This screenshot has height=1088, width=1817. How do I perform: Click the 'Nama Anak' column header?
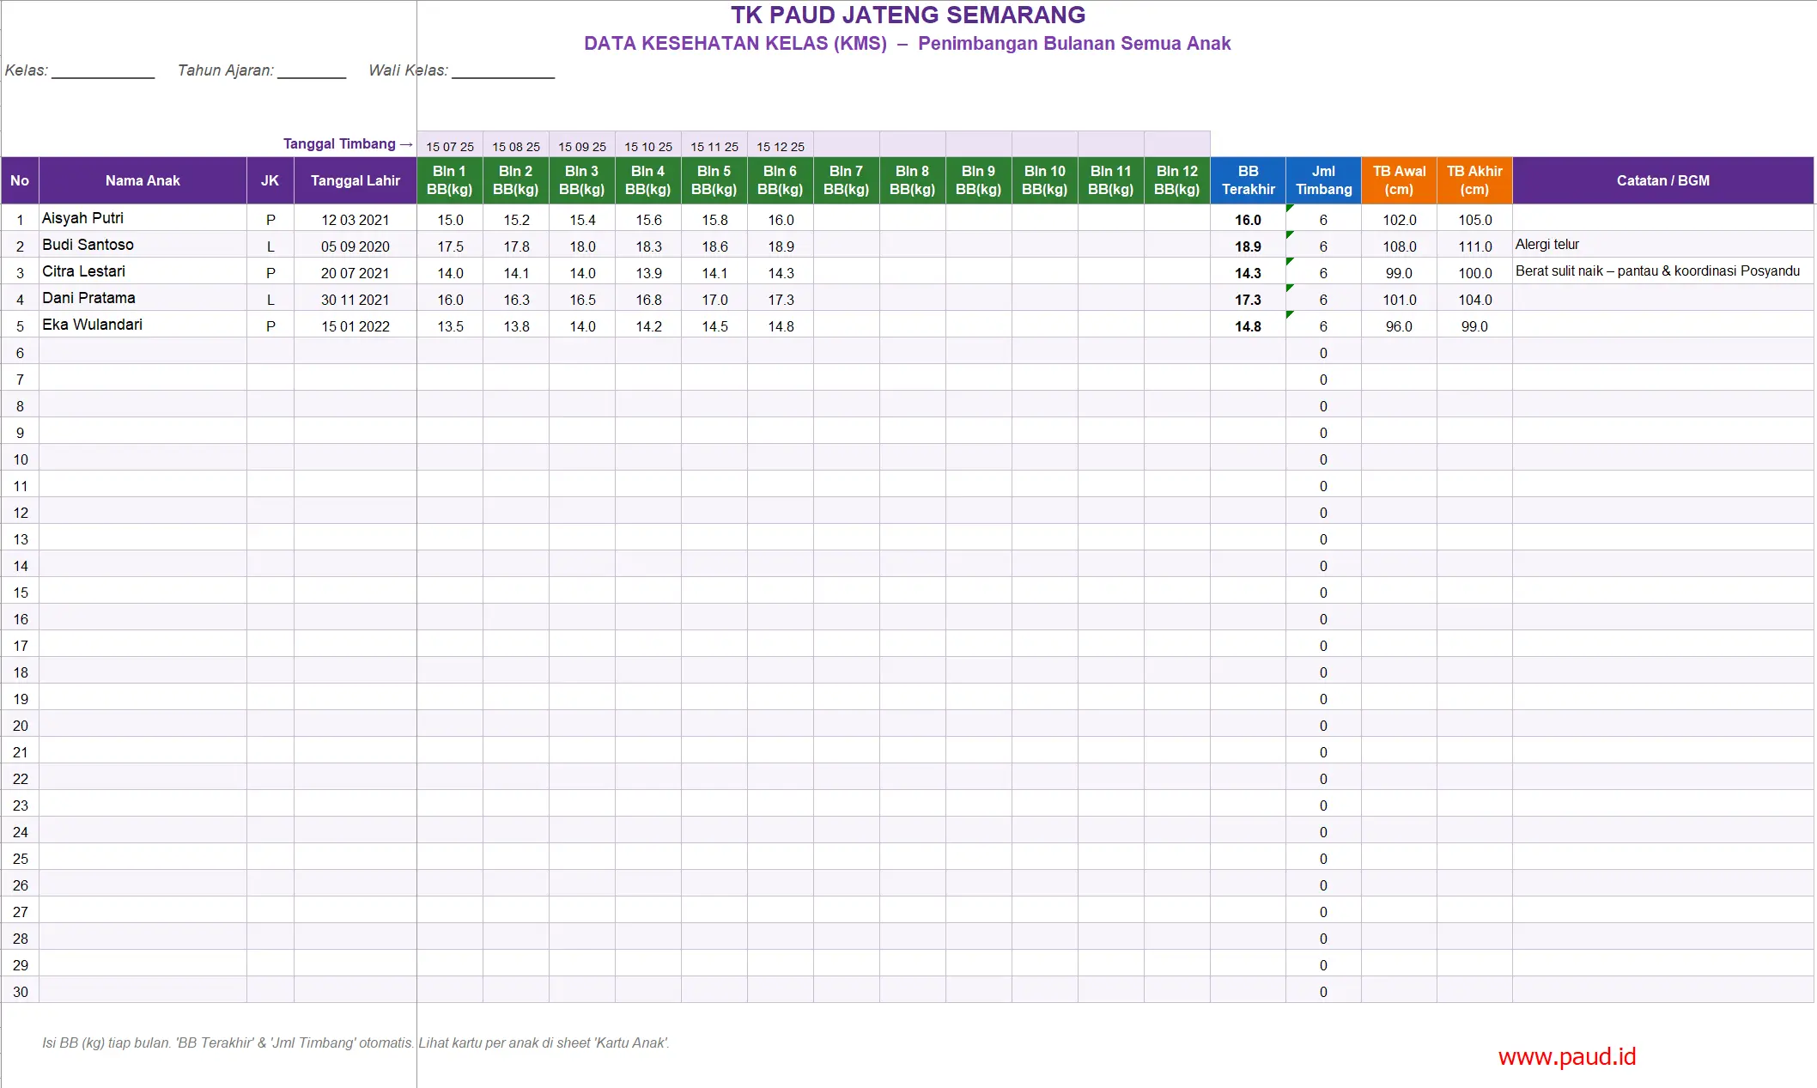(143, 180)
